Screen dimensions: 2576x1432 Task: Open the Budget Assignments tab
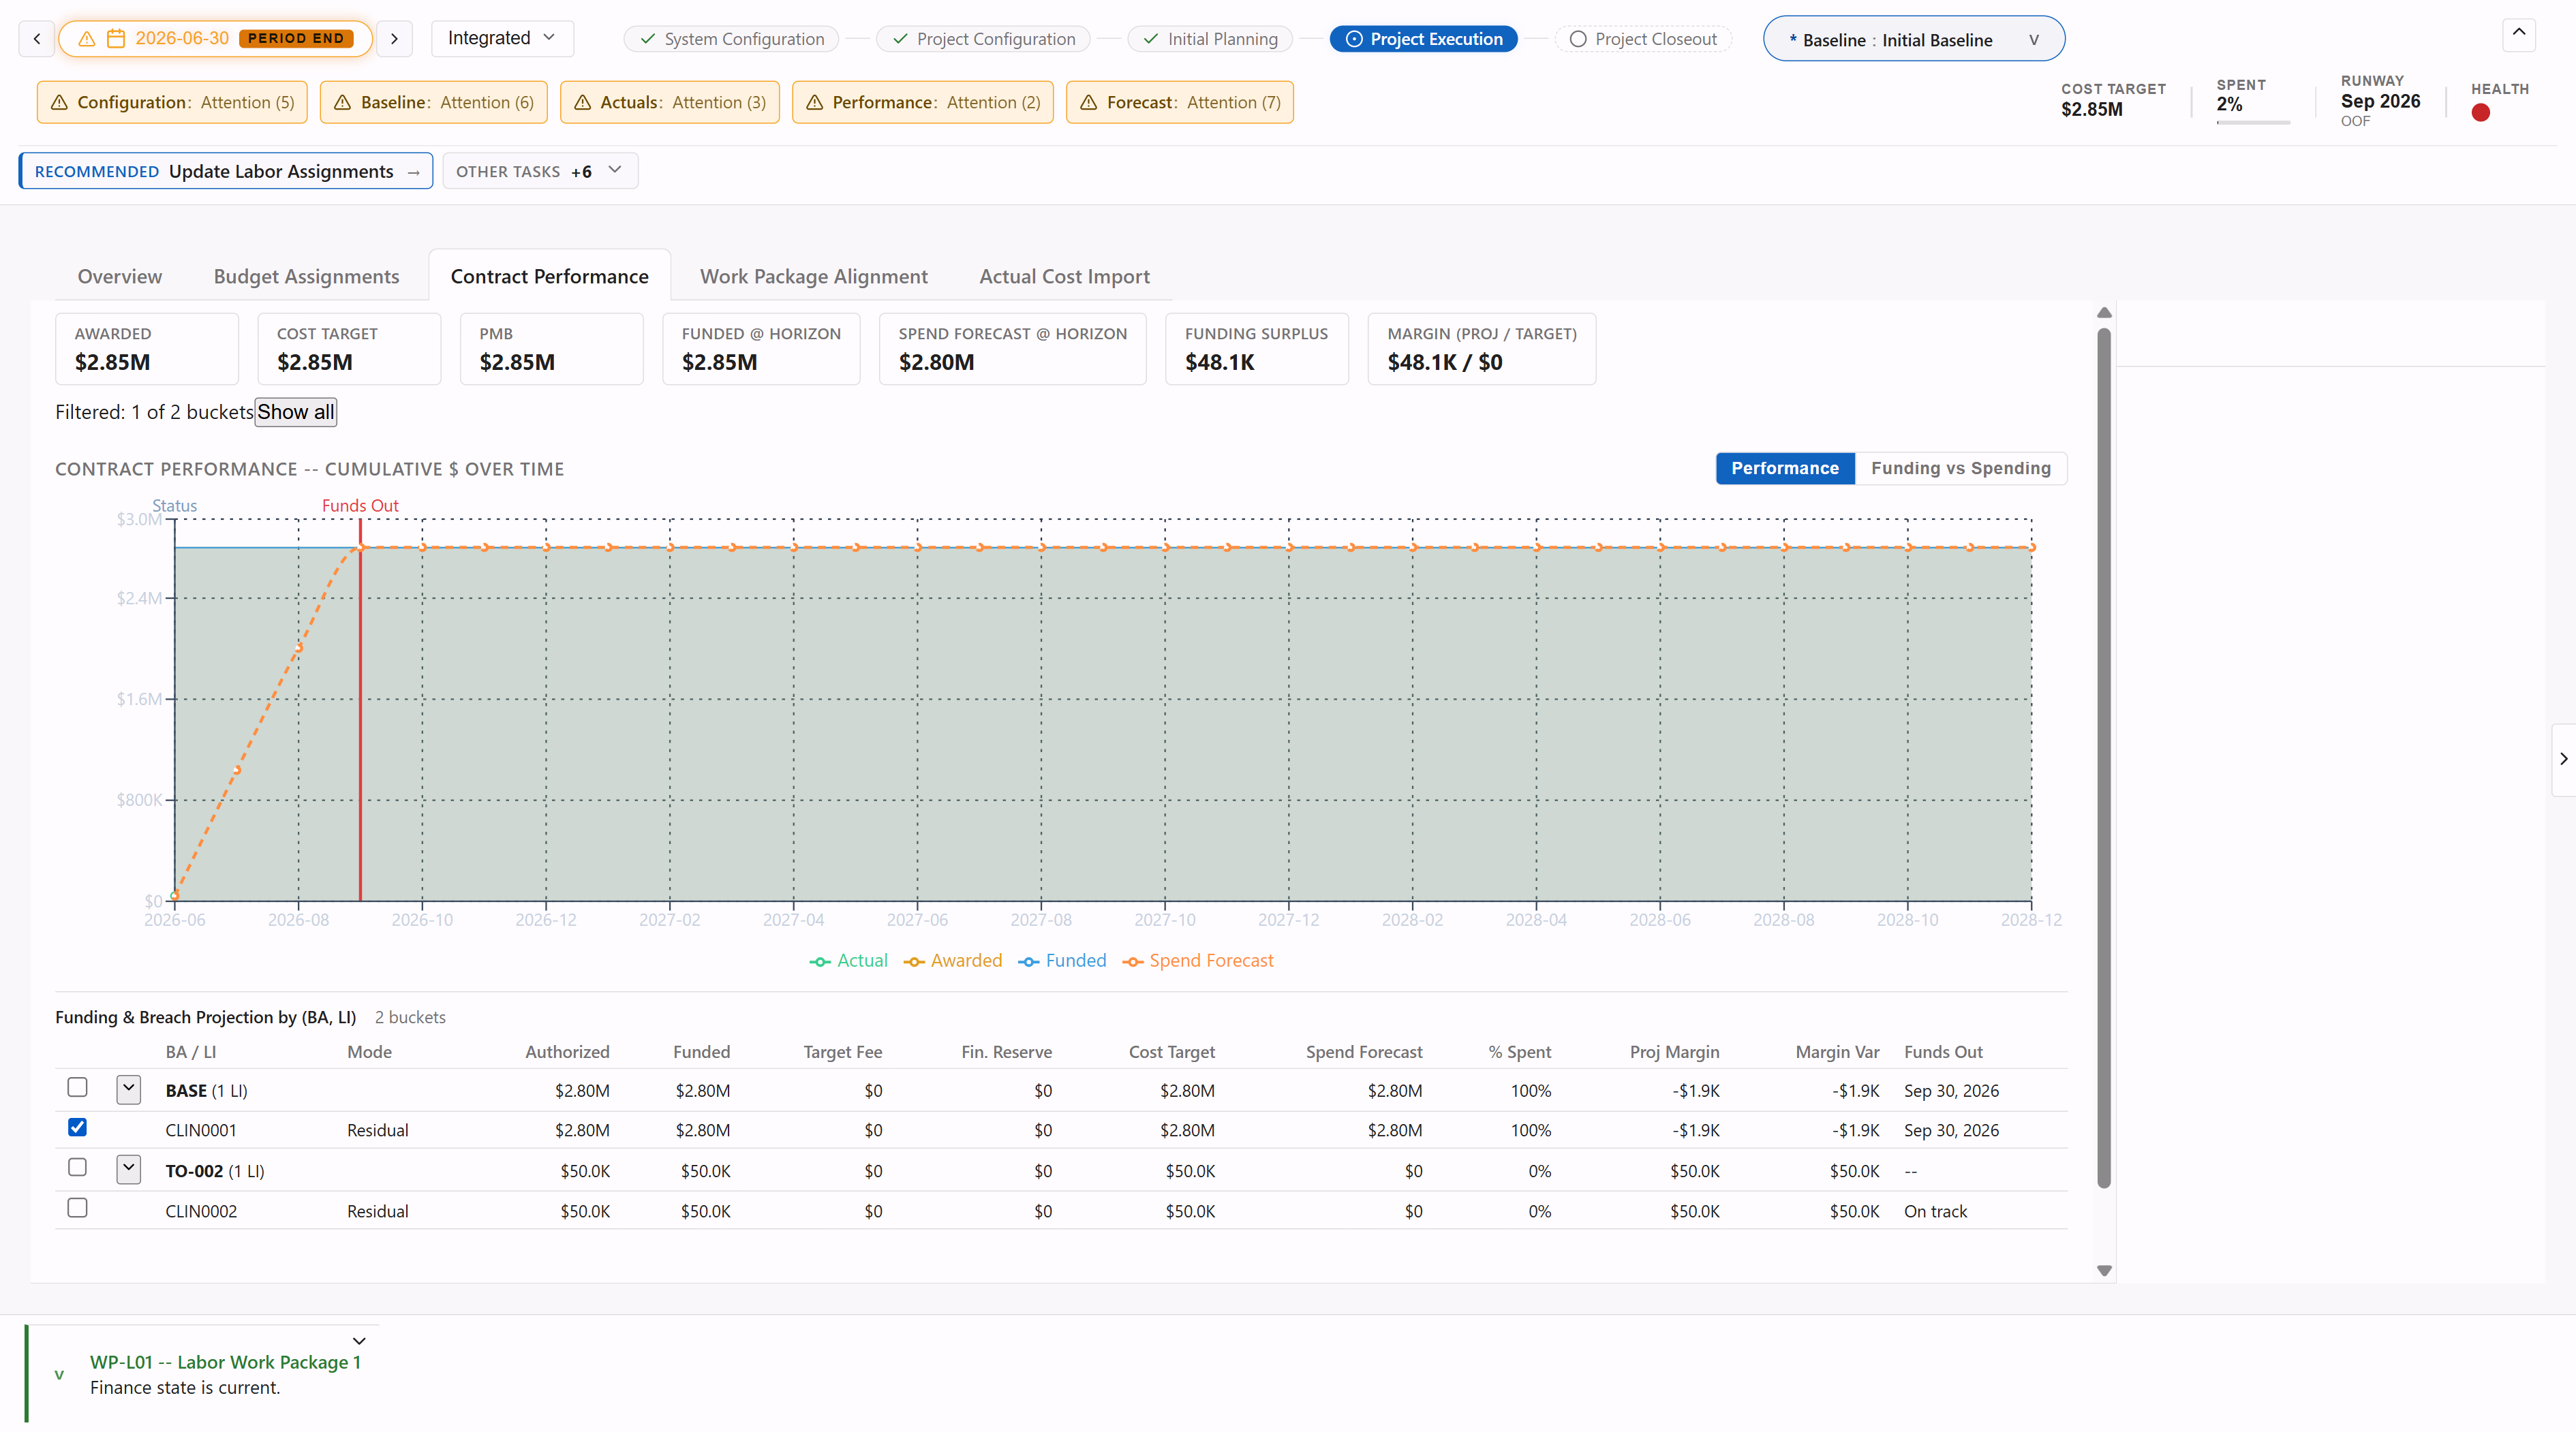tap(306, 276)
